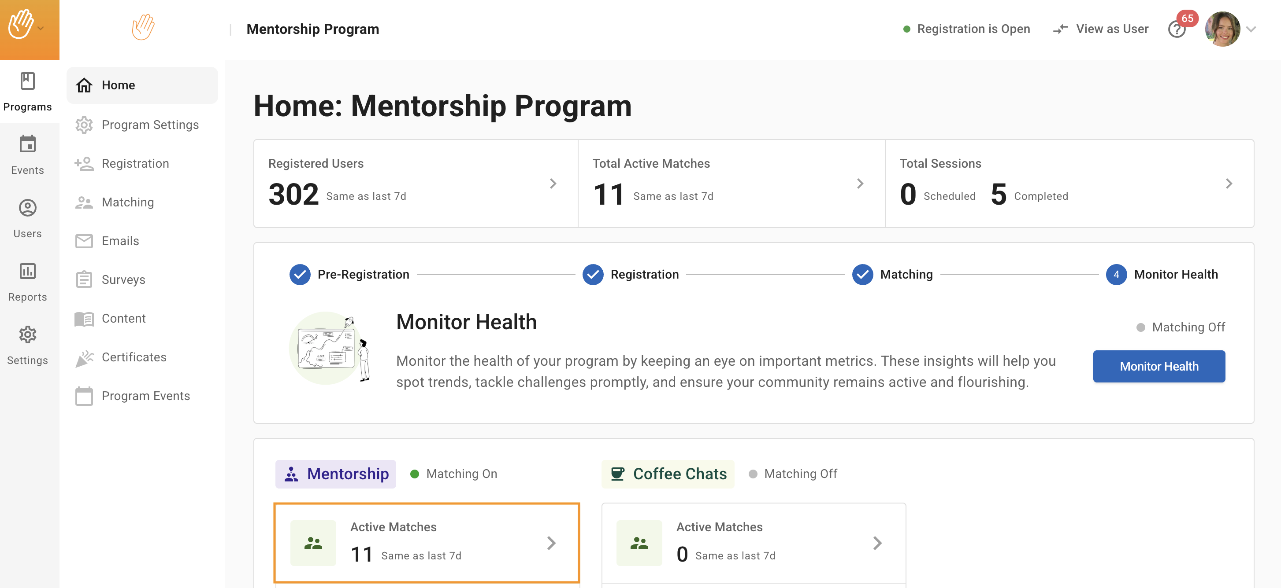Go to Users section icon
Image resolution: width=1281 pixels, height=588 pixels.
pos(27,208)
